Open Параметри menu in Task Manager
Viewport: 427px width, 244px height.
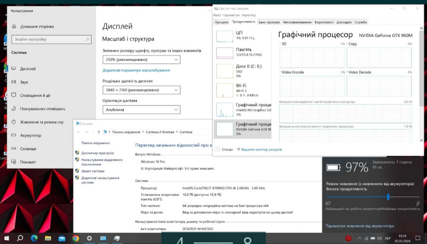tap(231, 15)
